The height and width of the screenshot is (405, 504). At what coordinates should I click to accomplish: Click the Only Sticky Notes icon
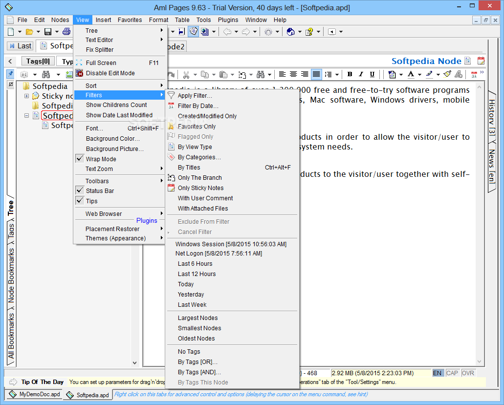[x=171, y=188]
